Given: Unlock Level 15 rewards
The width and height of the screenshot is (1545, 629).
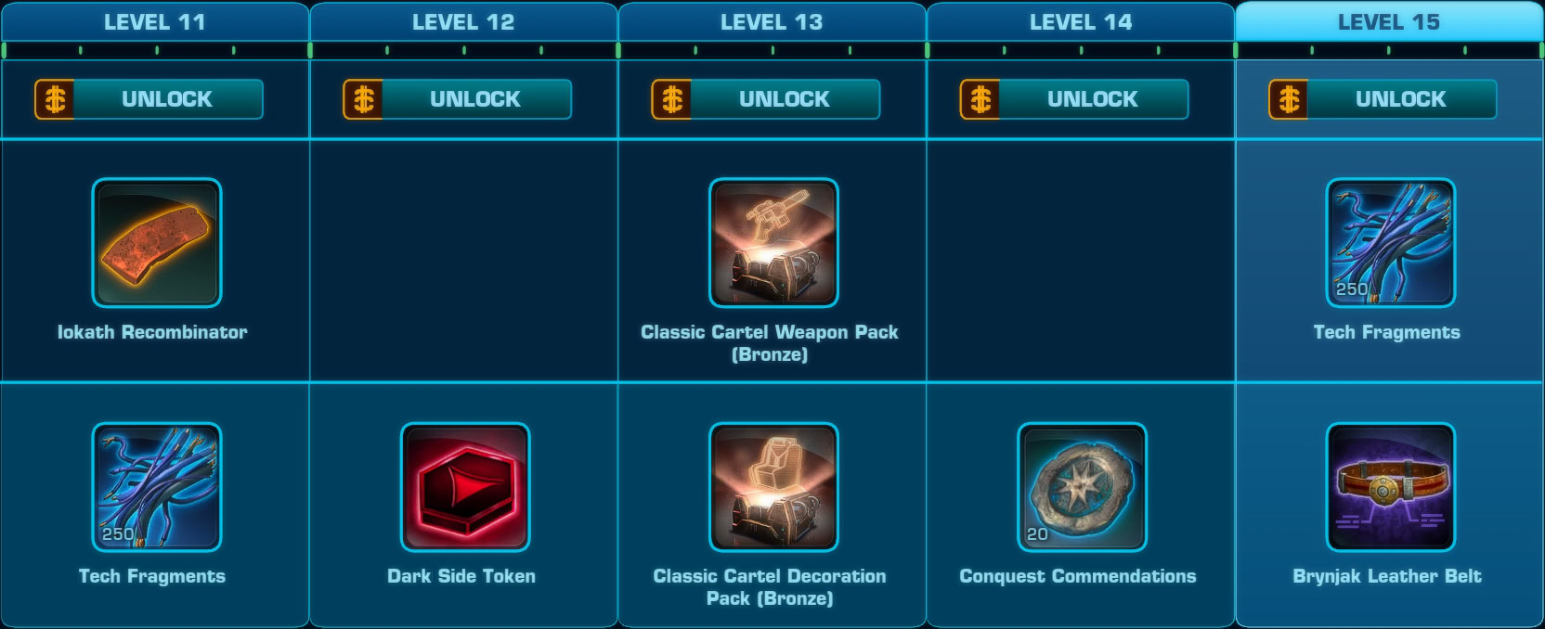Looking at the screenshot, I should (1383, 99).
